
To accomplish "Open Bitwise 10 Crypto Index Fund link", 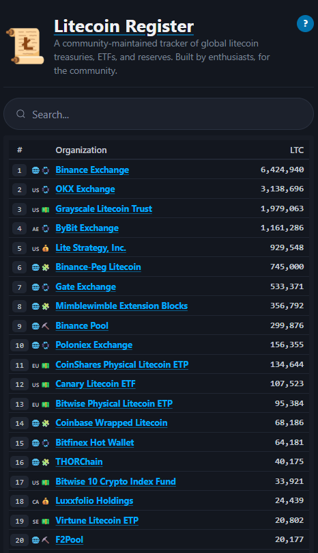I will [x=115, y=481].
